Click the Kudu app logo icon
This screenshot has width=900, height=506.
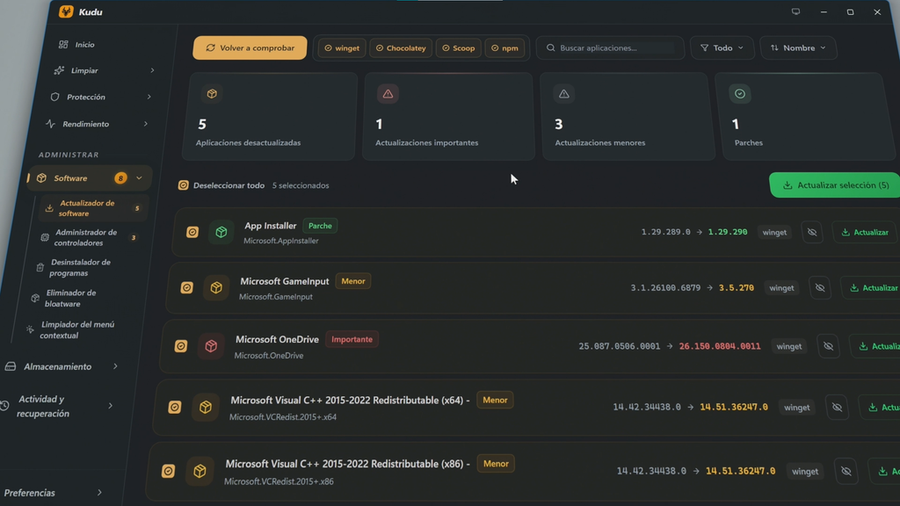(66, 11)
